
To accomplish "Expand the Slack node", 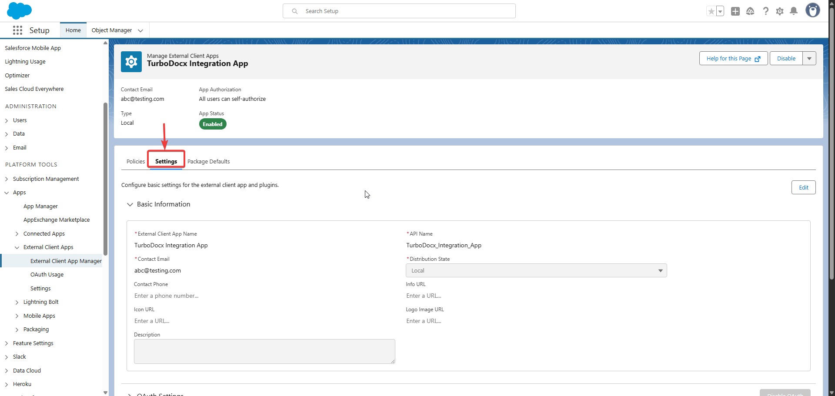I will (x=7, y=357).
